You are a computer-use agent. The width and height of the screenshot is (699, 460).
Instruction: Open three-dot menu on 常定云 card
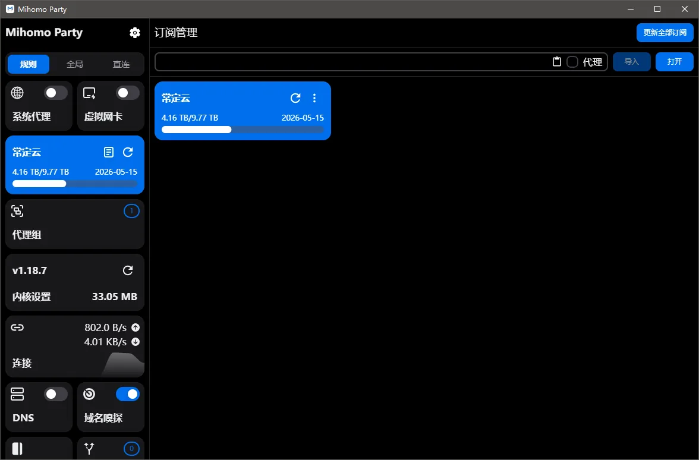pos(314,98)
